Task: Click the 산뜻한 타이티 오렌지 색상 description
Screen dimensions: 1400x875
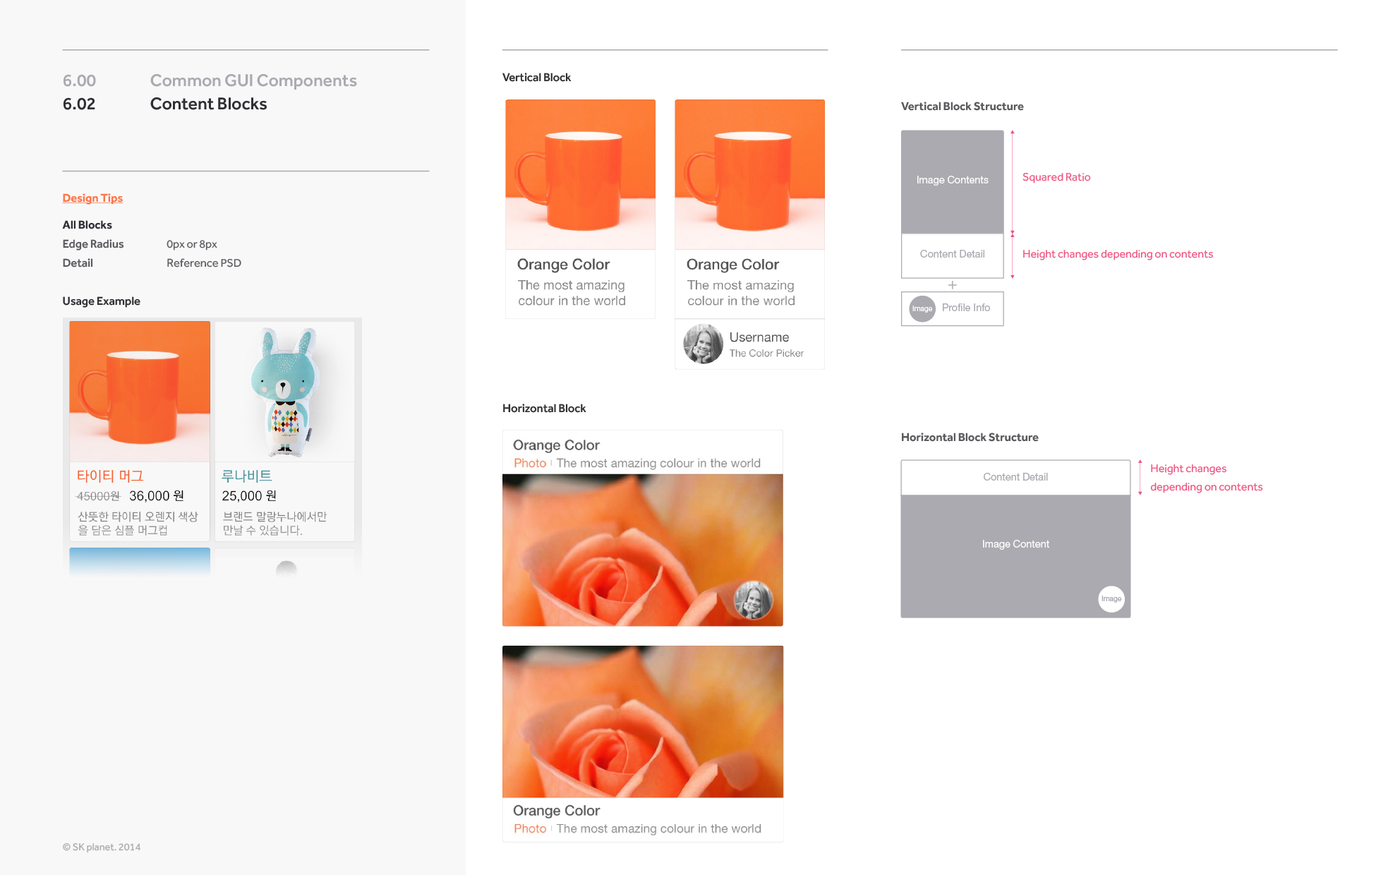Action: [x=138, y=524]
